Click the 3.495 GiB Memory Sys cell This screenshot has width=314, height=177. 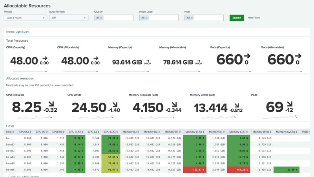click(262, 170)
